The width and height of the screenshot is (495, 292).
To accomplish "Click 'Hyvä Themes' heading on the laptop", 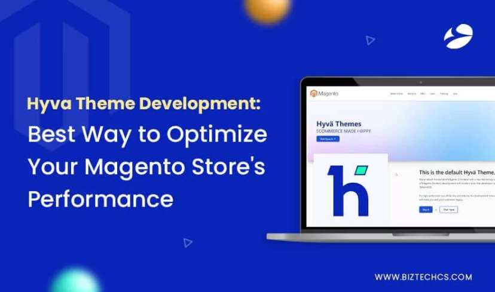I will point(339,124).
